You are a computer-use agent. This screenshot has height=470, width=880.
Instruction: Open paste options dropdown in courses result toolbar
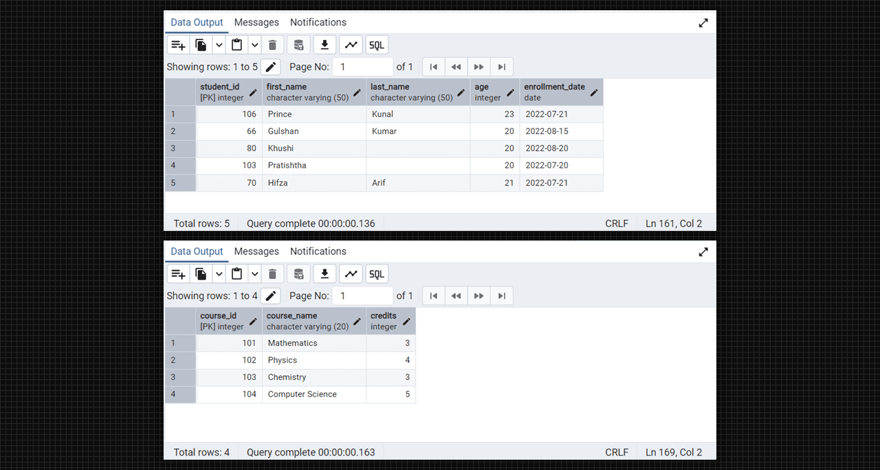coord(254,274)
